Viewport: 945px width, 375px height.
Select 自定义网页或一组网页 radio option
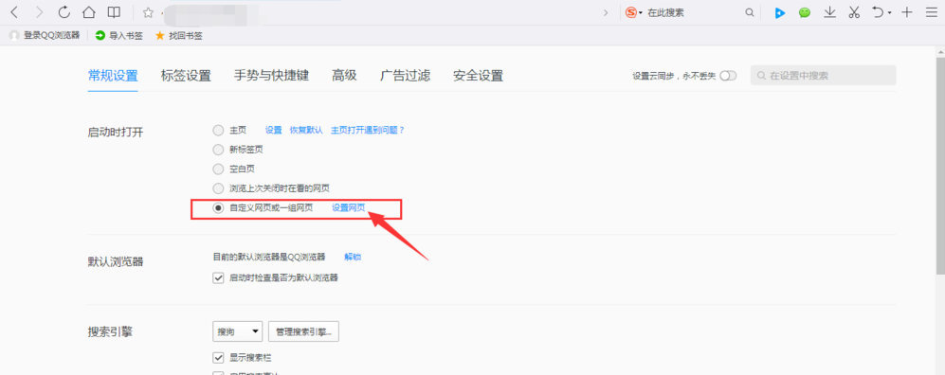[x=218, y=207]
